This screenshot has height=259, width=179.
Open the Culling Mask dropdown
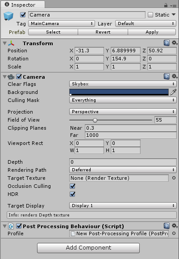point(123,100)
